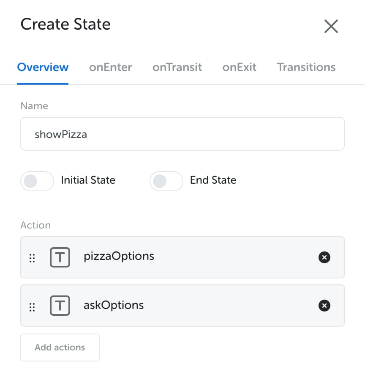The height and width of the screenshot is (375, 365).
Task: Remove the askOptions action
Action: click(x=324, y=306)
